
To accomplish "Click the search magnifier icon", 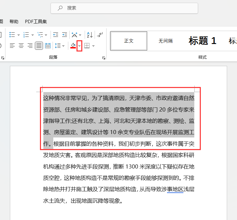I will [60, 8].
